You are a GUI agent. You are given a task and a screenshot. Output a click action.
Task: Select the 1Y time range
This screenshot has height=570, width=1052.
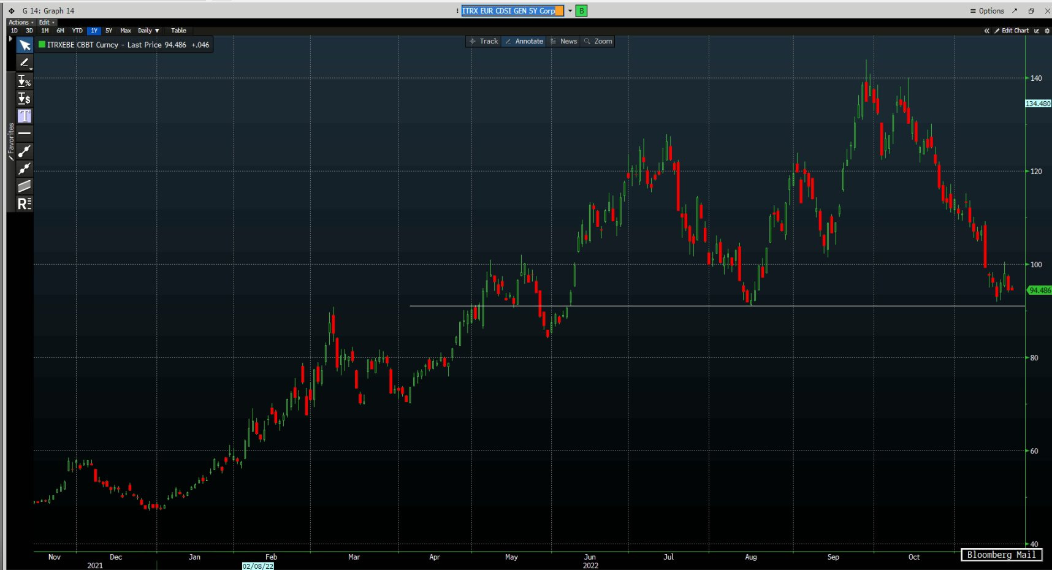click(94, 31)
